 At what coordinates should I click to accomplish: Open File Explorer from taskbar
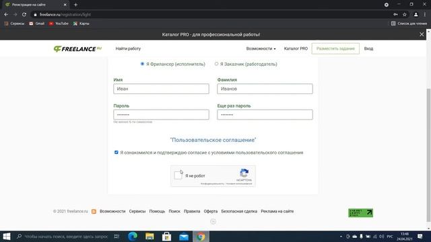tap(150, 236)
